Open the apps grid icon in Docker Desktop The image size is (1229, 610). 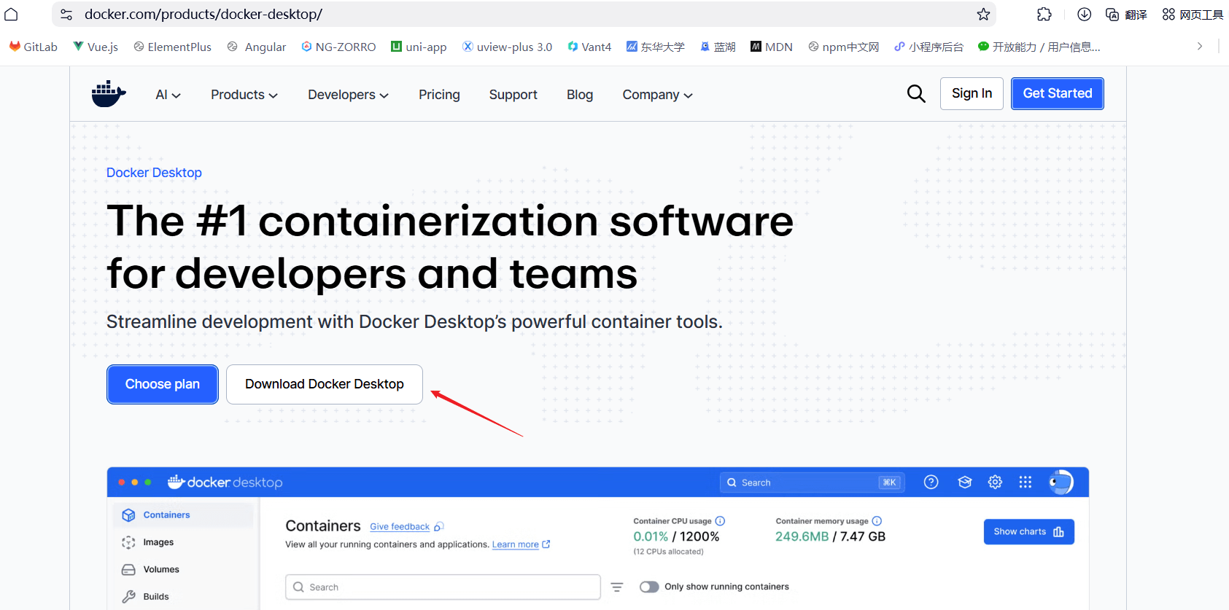click(x=1025, y=482)
